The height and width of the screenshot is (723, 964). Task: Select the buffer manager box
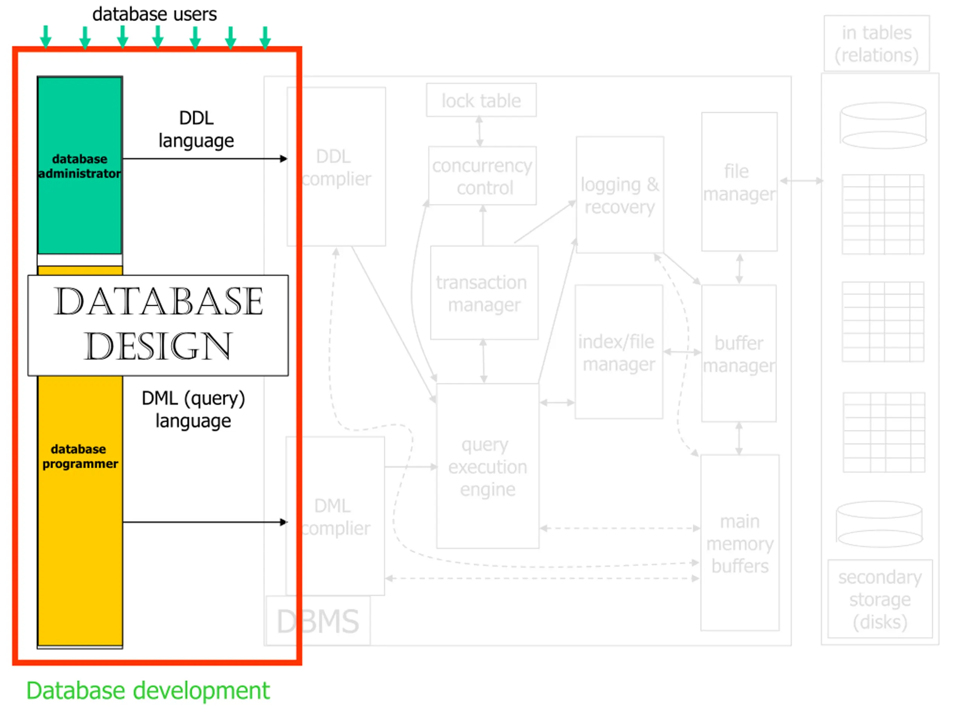point(739,354)
